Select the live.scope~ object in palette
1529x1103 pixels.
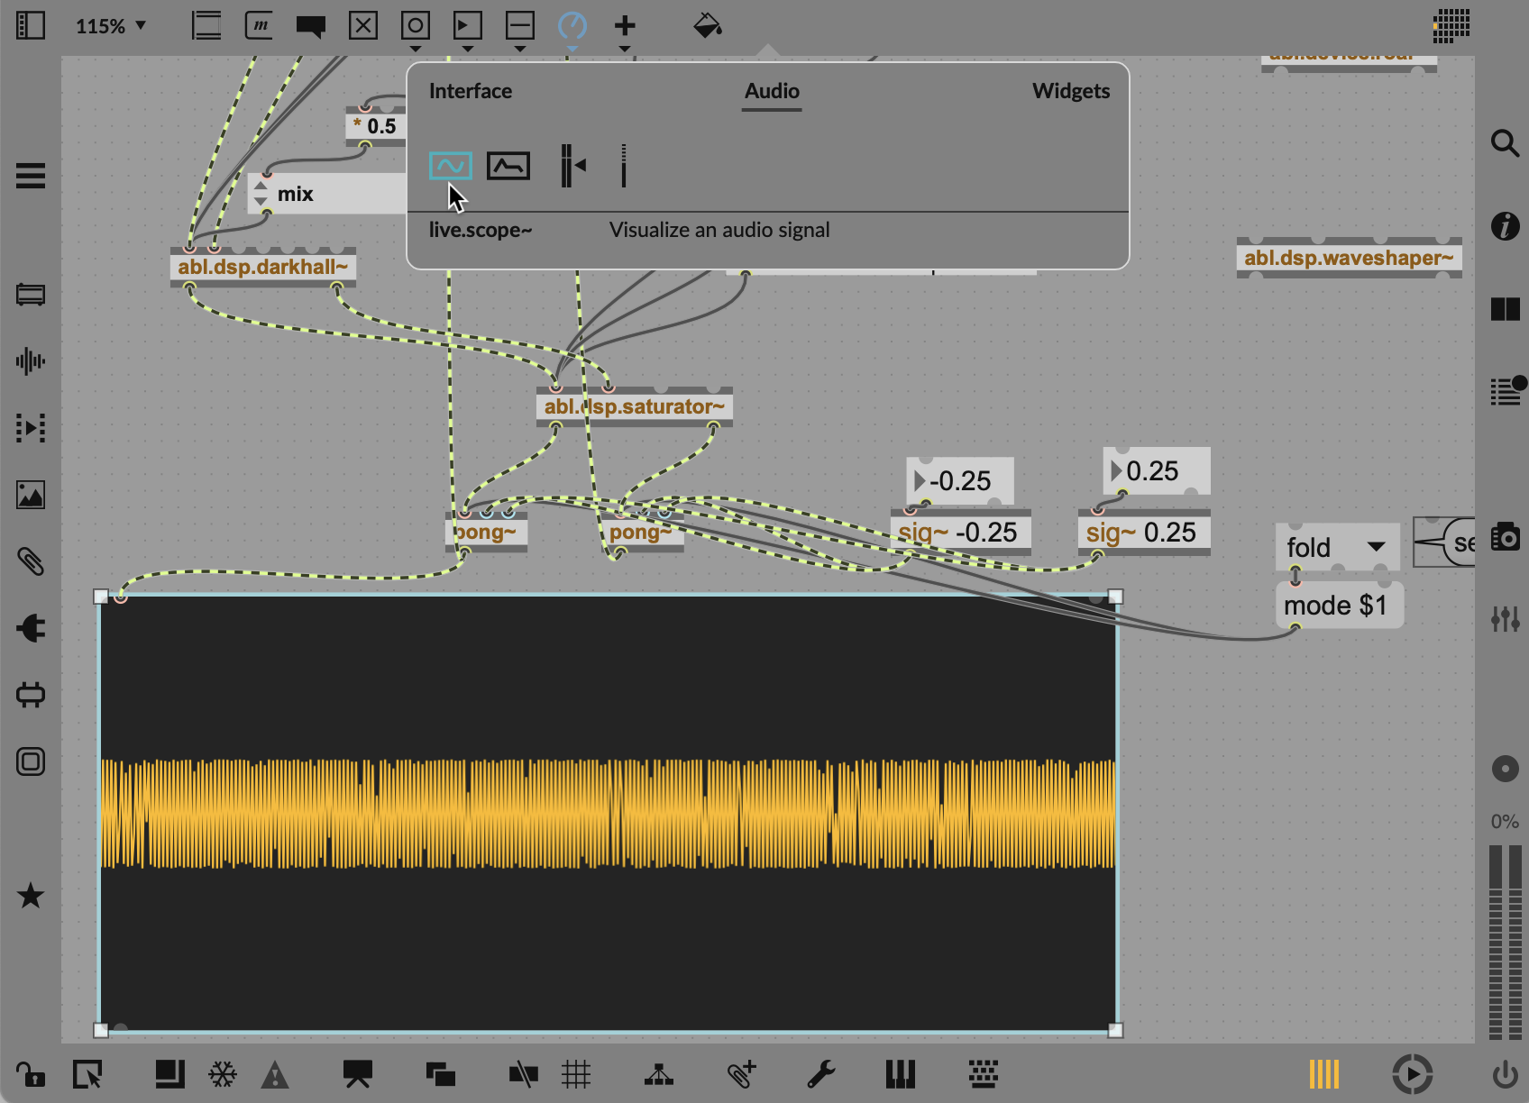coord(450,166)
